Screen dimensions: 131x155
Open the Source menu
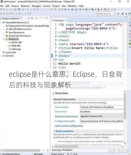pyautogui.click(x=15, y=6)
